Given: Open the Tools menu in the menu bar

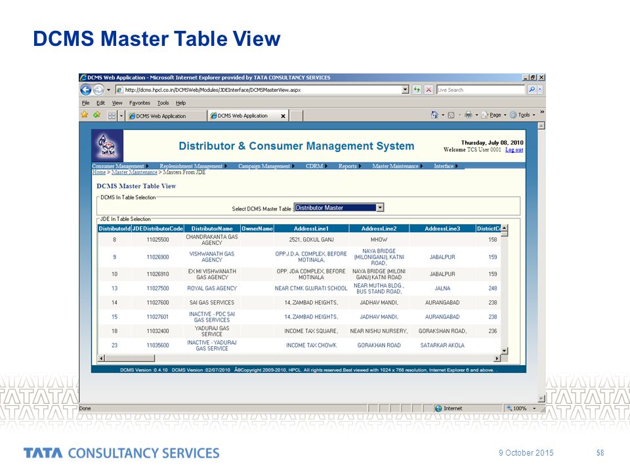Looking at the screenshot, I should 163,103.
